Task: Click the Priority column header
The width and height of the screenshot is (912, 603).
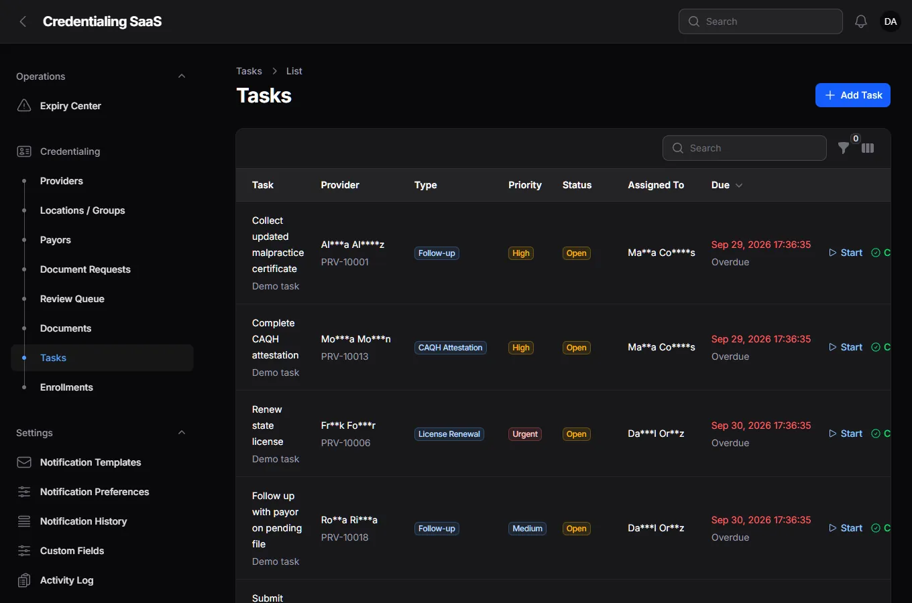Action: point(525,185)
